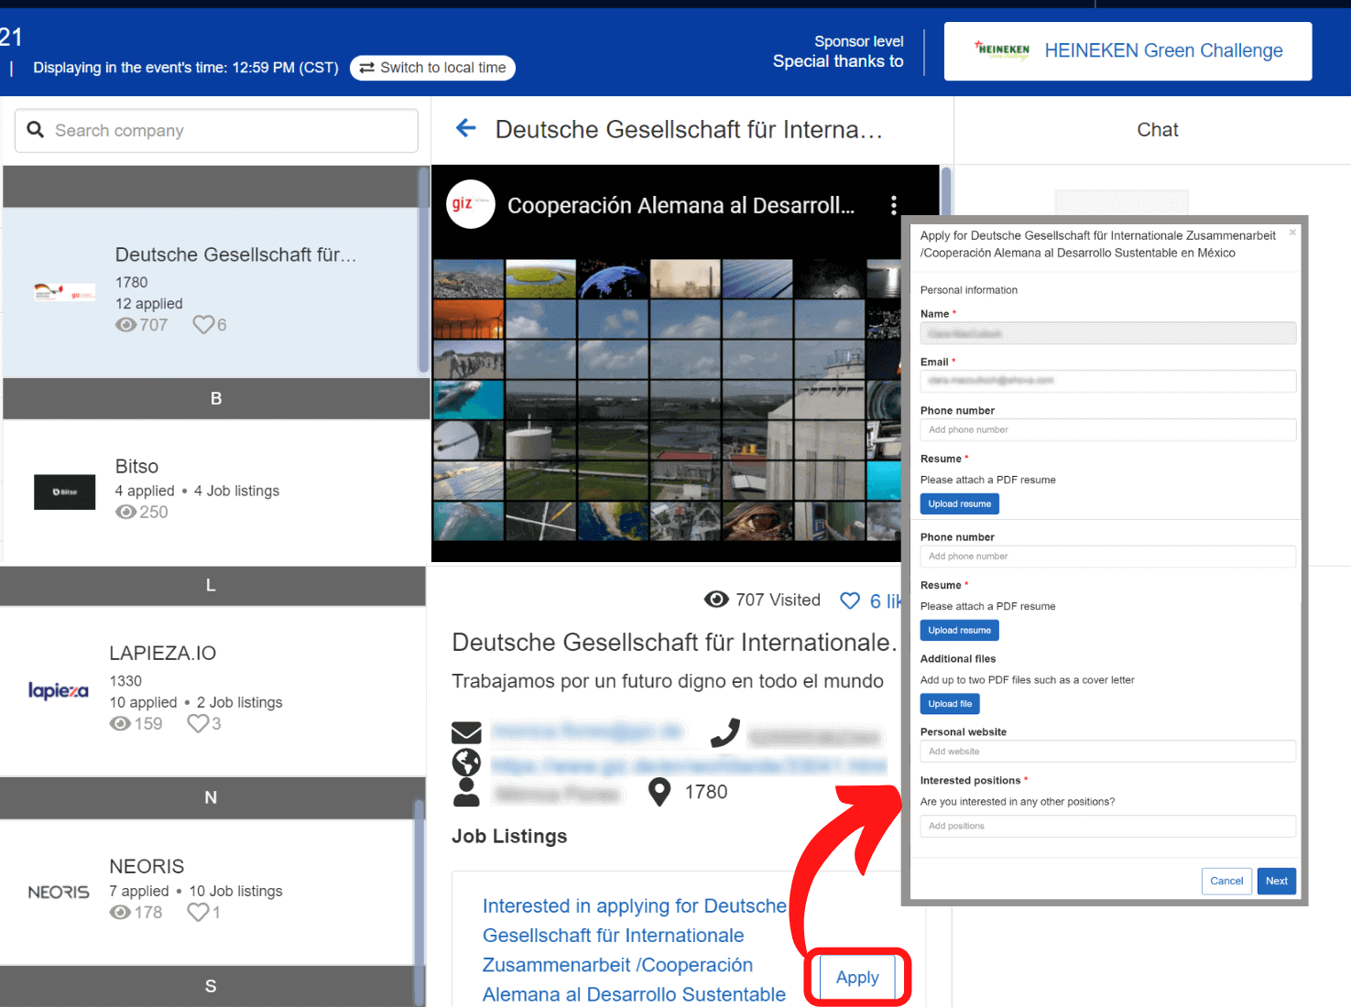Switch to local time toggle button
Screen dimensions: 1351x1007
(x=432, y=68)
